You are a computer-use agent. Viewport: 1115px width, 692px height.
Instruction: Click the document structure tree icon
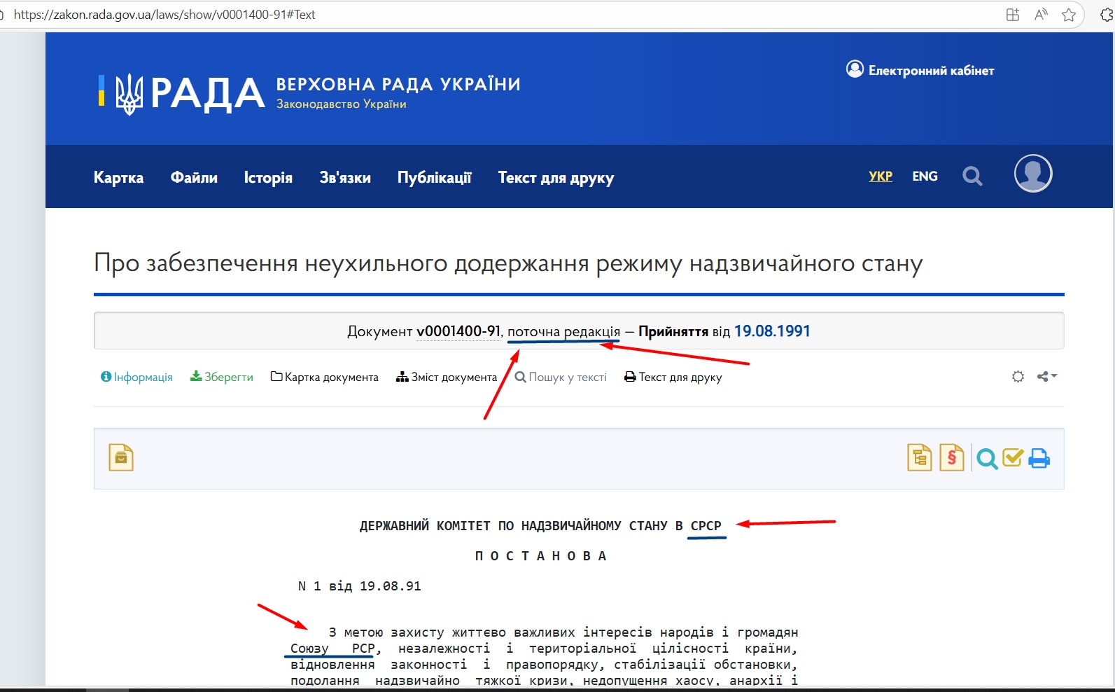point(919,458)
